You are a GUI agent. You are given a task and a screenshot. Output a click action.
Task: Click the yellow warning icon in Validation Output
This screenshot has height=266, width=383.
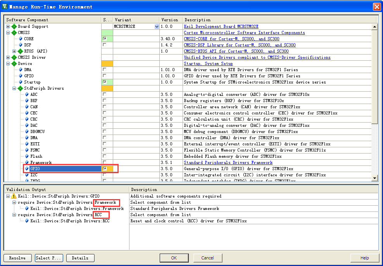coord(14,196)
